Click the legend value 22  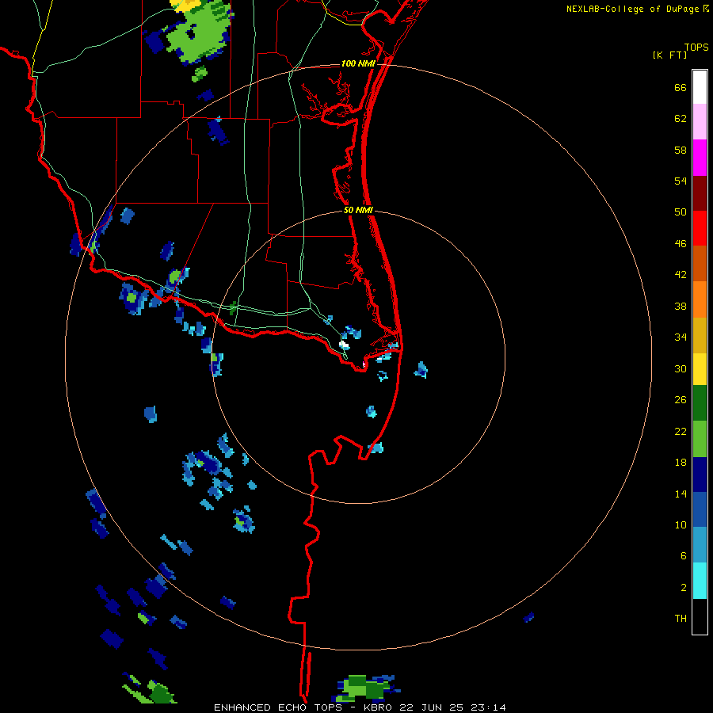(x=681, y=431)
